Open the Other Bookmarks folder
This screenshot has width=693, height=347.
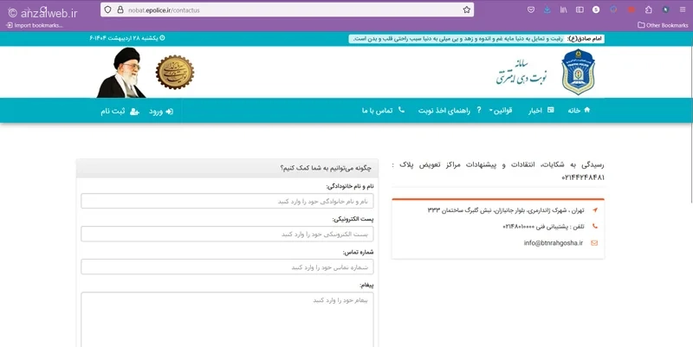tap(663, 25)
